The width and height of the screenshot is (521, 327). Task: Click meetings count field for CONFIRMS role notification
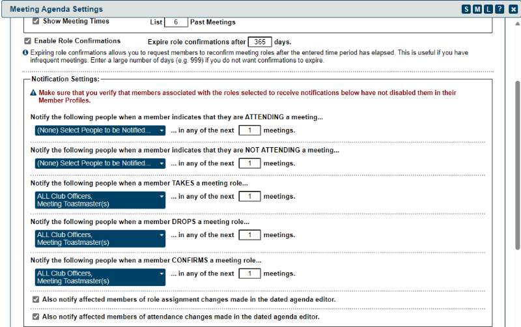tap(249, 274)
